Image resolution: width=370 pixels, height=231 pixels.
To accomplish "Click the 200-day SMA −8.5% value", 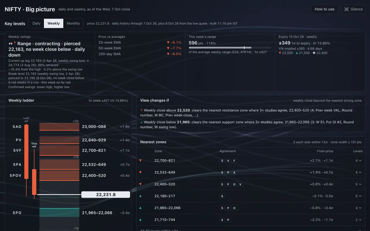I will [x=174, y=54].
